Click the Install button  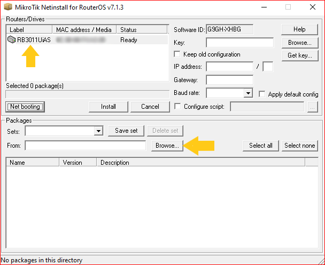(109, 107)
